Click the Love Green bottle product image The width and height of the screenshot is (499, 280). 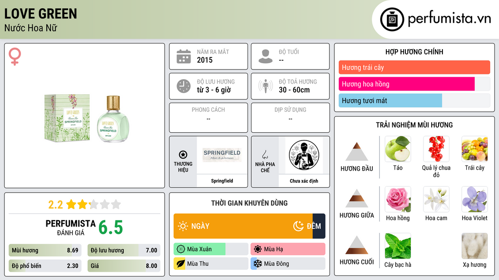pos(113,119)
